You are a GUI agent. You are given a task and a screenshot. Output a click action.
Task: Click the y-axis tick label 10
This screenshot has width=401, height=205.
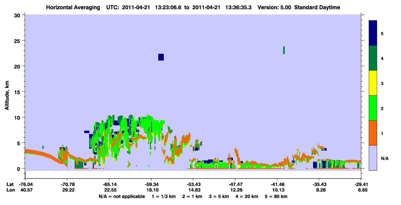18,117
